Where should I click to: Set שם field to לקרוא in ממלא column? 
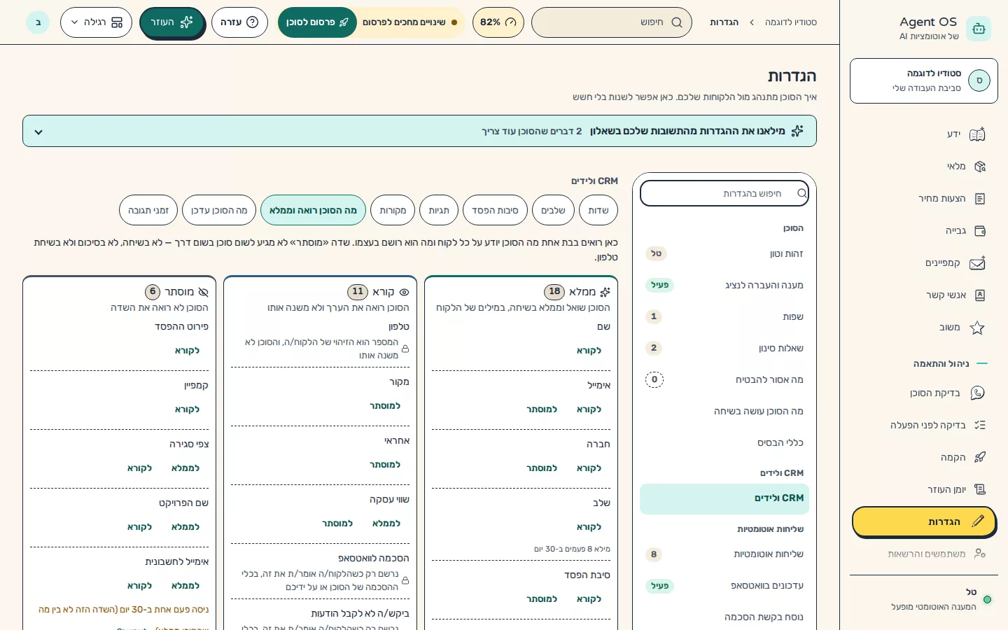589,351
